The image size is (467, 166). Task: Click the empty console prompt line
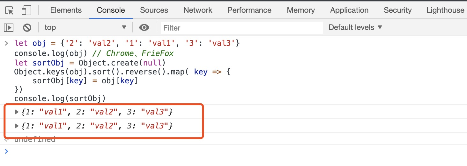tap(223, 151)
